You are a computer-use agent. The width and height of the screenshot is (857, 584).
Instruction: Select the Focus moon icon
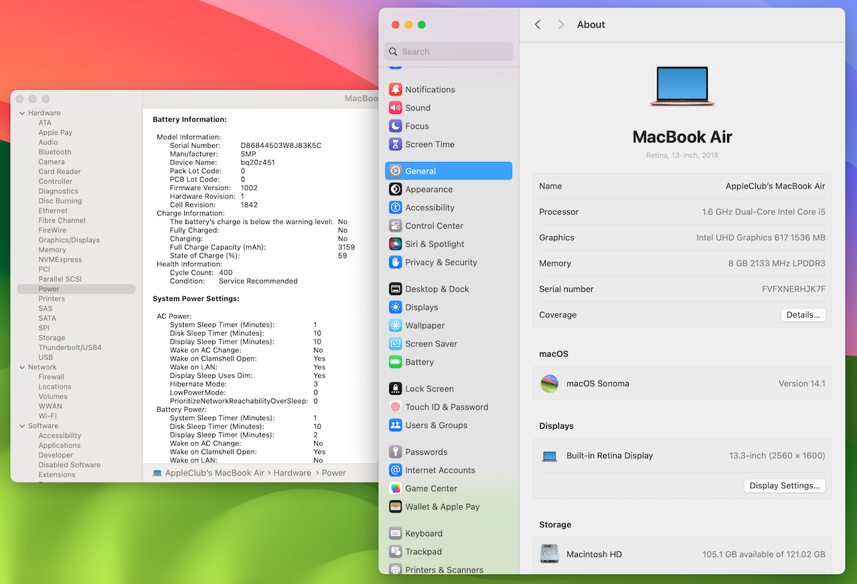pos(395,126)
